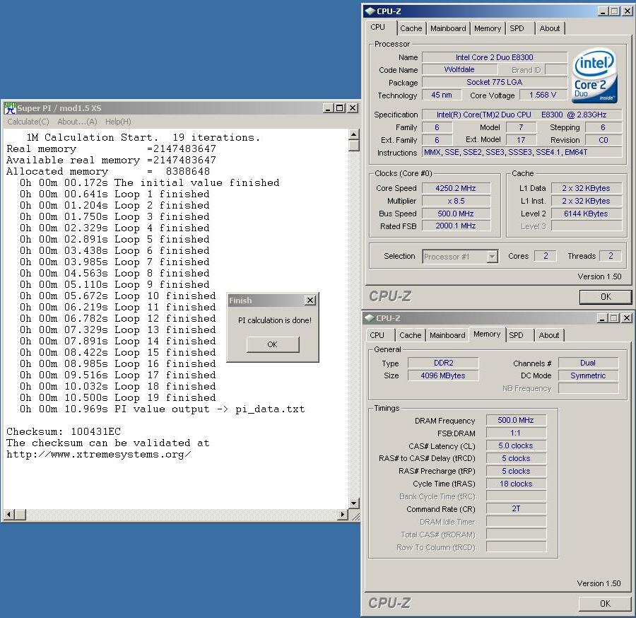Click the Package value Socket 775 LGA
This screenshot has height=618, width=636.
(x=495, y=82)
